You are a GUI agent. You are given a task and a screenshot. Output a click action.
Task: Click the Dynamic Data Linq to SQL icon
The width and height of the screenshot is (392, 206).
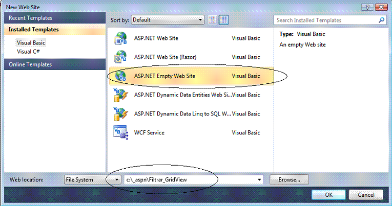120,113
